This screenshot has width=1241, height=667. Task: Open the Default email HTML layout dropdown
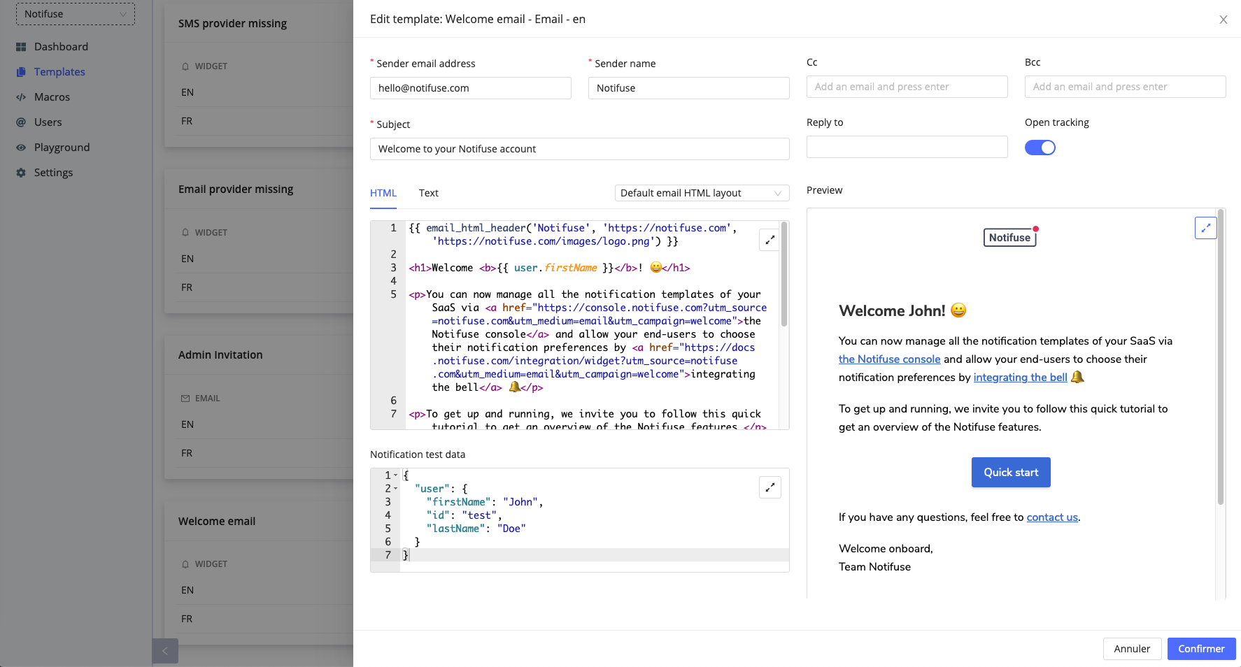click(x=702, y=193)
